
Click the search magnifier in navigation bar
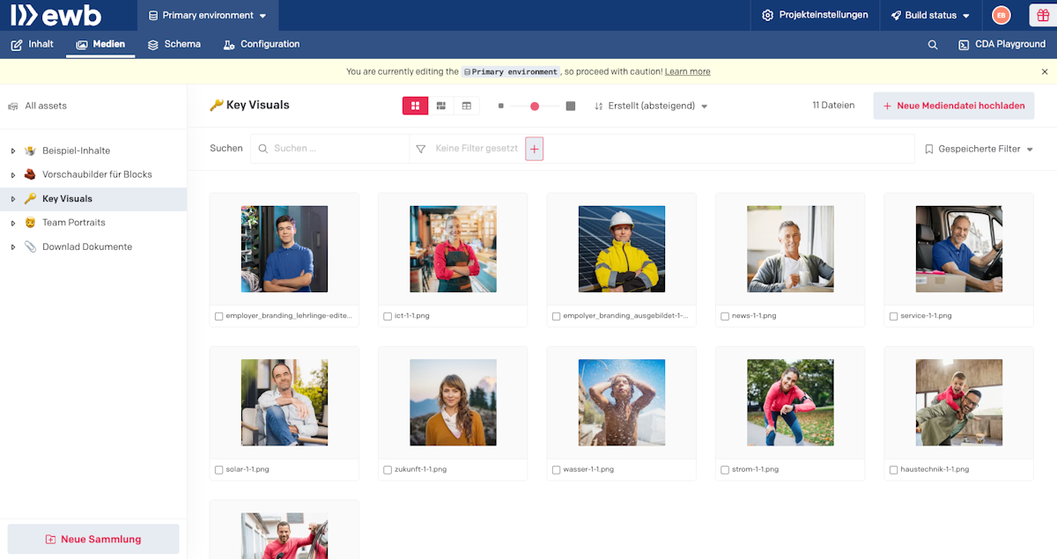933,45
